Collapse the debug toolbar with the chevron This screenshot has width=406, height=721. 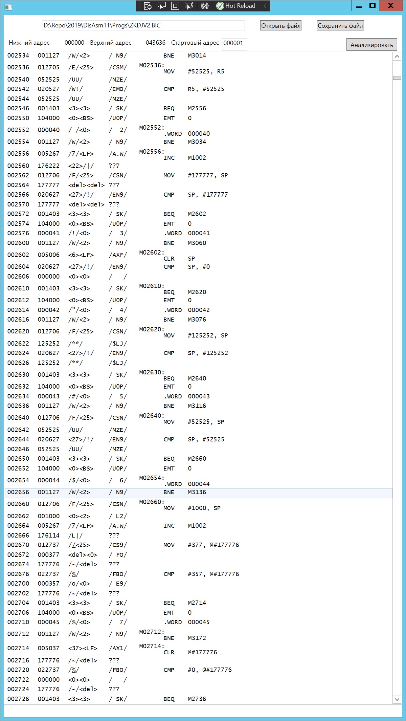click(265, 6)
